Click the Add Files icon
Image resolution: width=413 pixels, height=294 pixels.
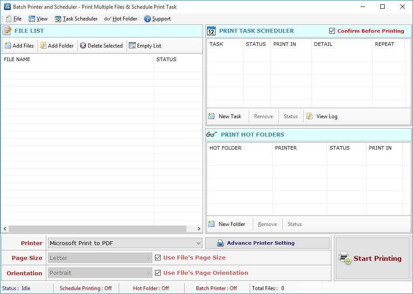click(8, 45)
